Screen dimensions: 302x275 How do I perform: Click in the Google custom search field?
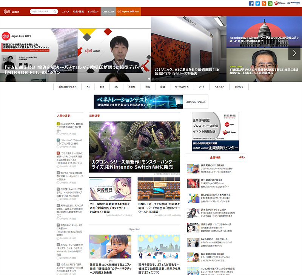42,12
